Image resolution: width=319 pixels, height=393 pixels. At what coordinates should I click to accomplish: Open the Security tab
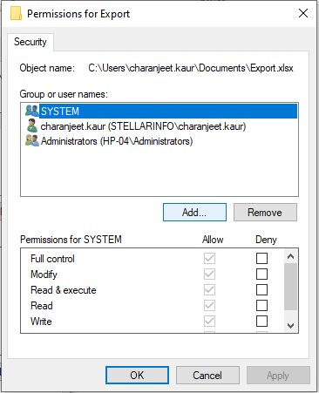pyautogui.click(x=31, y=42)
